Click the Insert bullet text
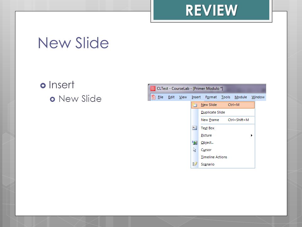 (x=61, y=85)
